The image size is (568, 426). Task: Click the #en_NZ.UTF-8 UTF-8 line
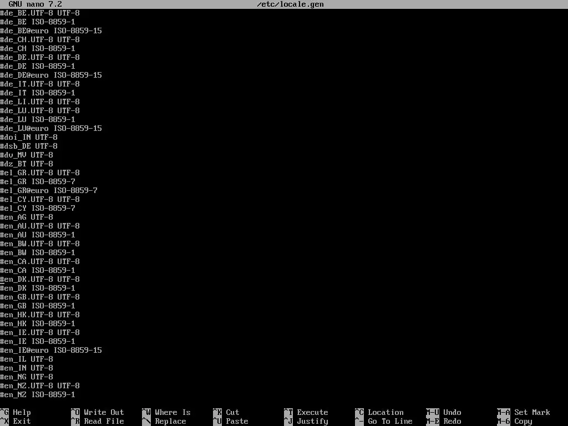40,386
